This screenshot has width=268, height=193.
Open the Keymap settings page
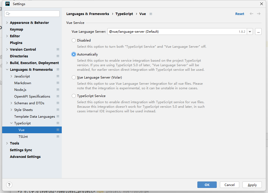[16, 29]
